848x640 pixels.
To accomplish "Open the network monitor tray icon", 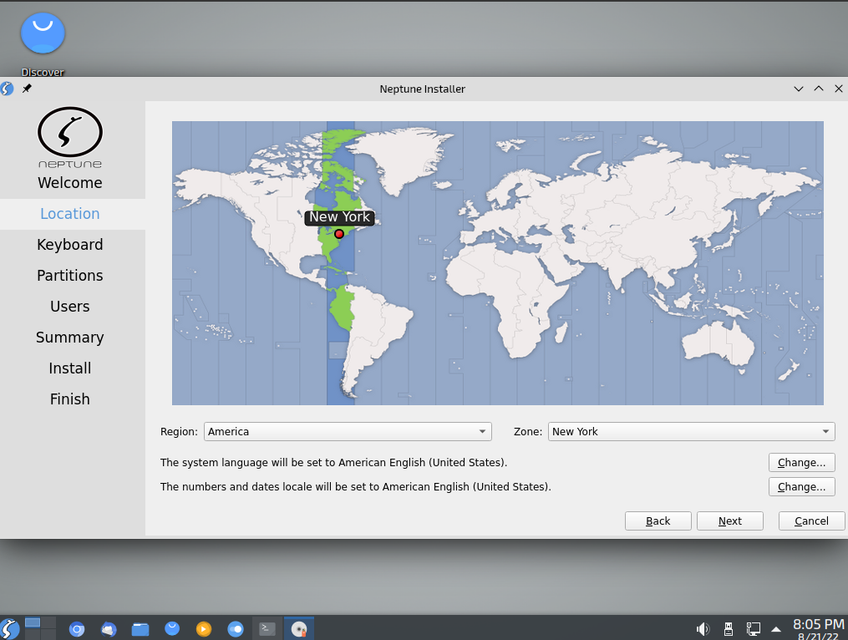I will 753,628.
